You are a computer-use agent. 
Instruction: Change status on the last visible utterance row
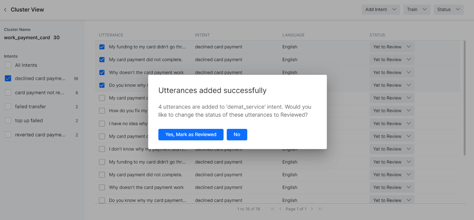click(x=392, y=200)
